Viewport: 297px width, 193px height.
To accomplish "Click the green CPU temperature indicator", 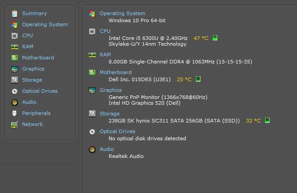I will [x=215, y=38].
